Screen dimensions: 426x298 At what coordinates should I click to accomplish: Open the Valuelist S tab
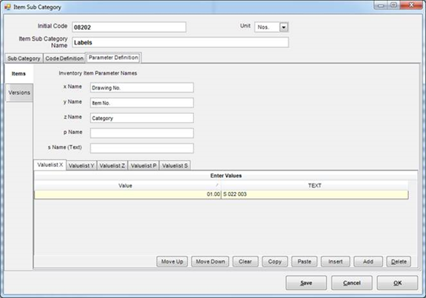175,165
